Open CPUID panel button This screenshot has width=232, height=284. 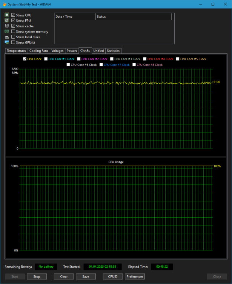click(112, 276)
